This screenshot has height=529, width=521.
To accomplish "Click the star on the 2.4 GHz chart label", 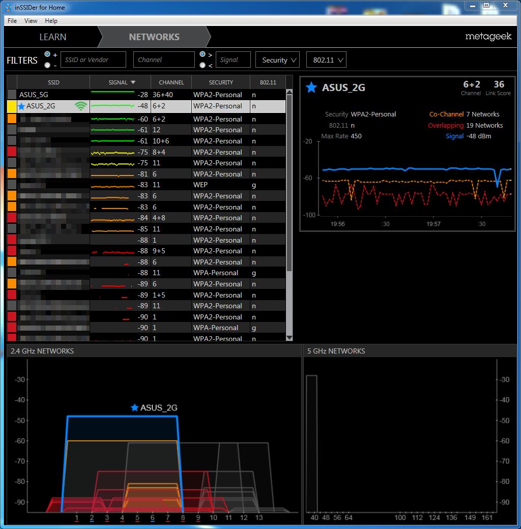I will [135, 407].
